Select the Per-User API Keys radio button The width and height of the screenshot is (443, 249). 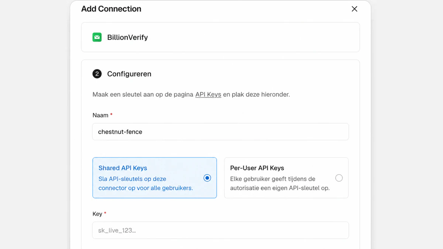339,178
